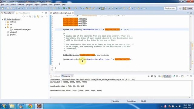Collapse the src folder in Navigator
This screenshot has height=109, width=194.
point(5,27)
